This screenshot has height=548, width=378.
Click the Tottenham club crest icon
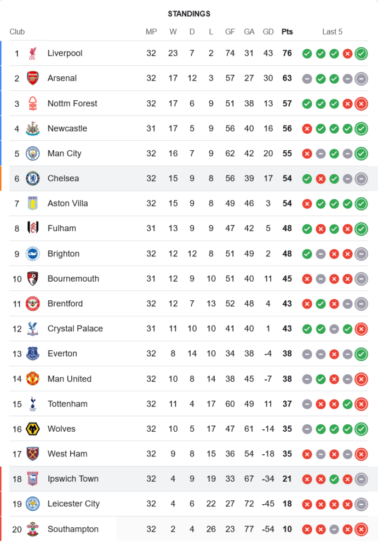coord(33,404)
